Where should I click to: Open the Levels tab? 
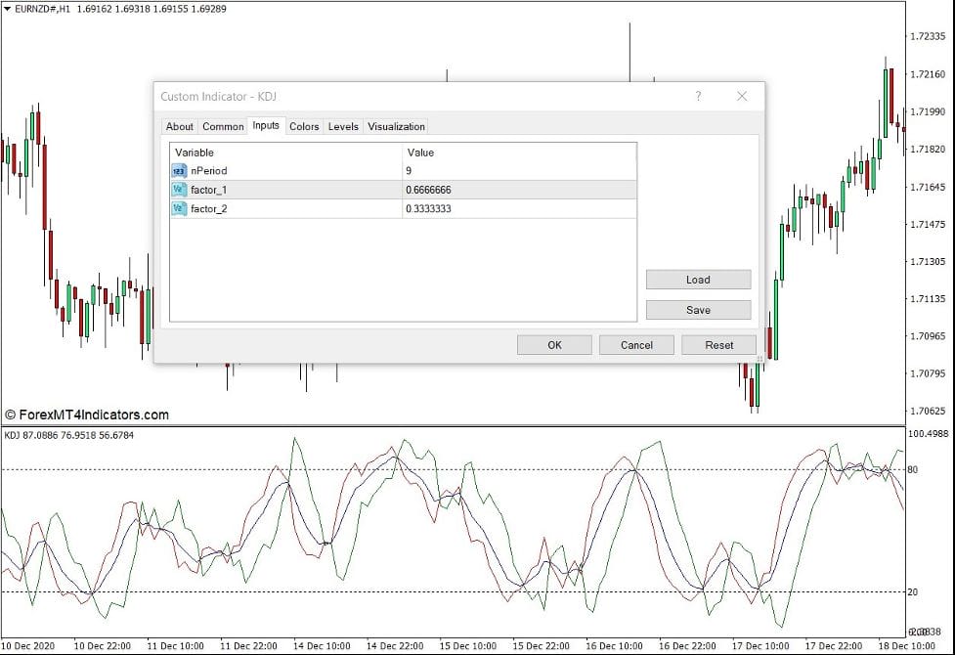pos(342,126)
